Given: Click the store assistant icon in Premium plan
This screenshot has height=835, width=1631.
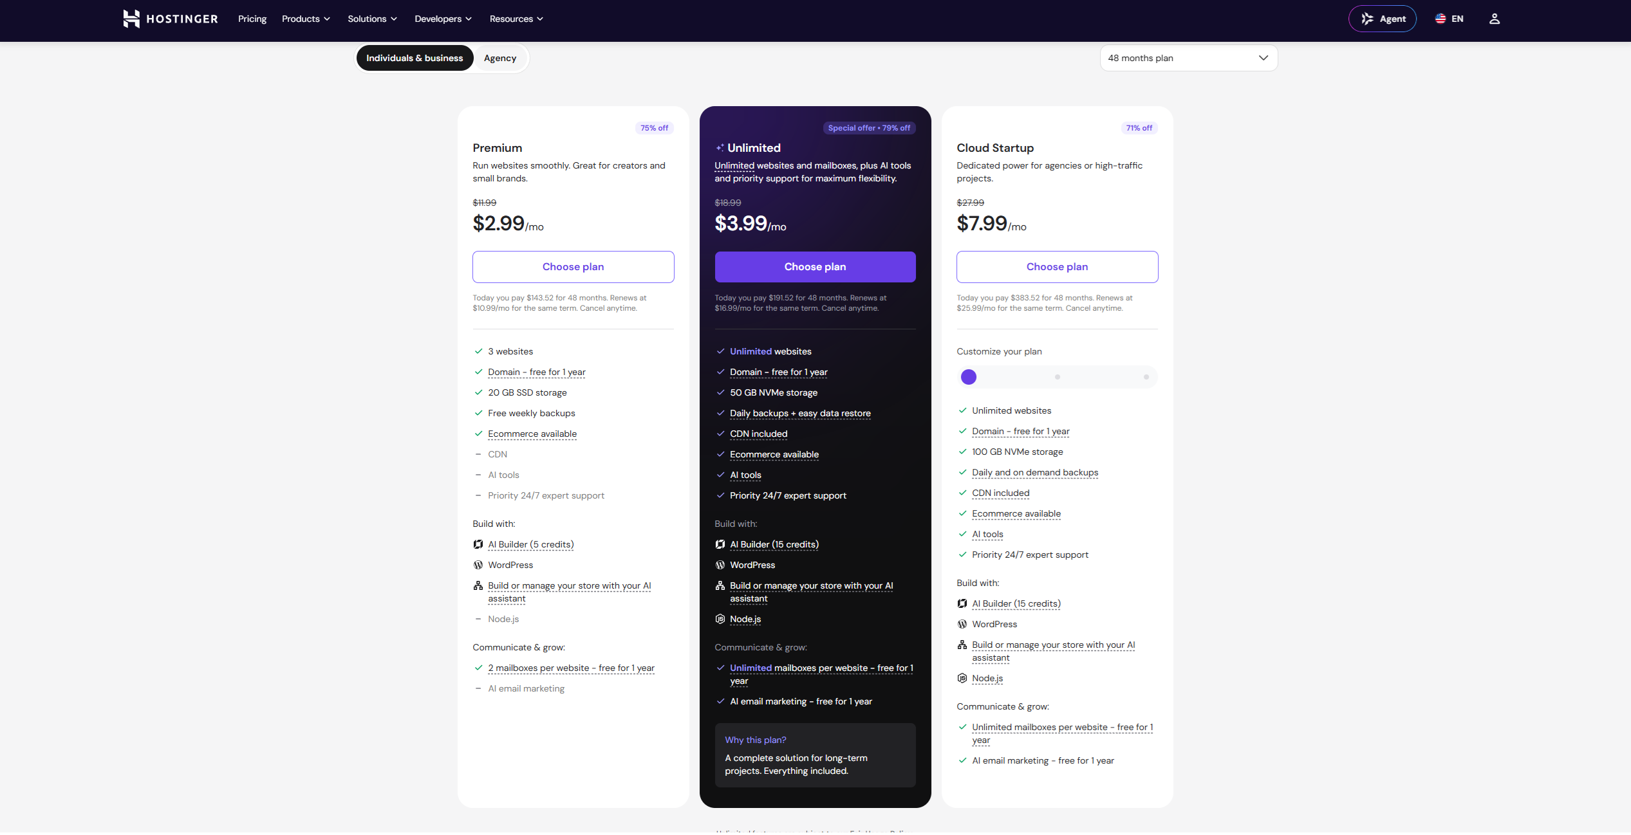Looking at the screenshot, I should point(478,585).
